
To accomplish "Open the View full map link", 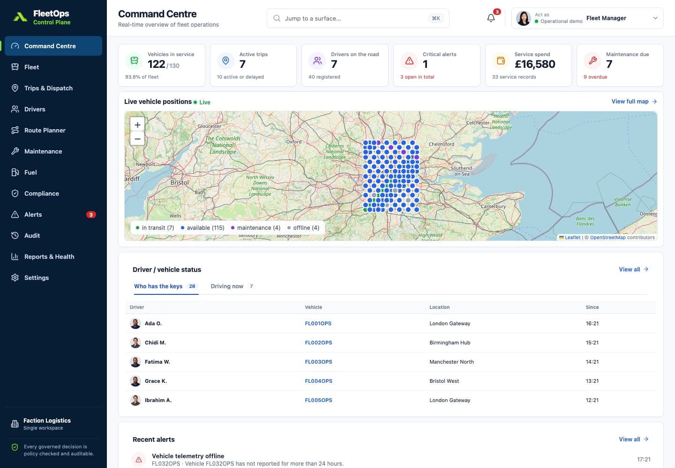I will coord(634,102).
